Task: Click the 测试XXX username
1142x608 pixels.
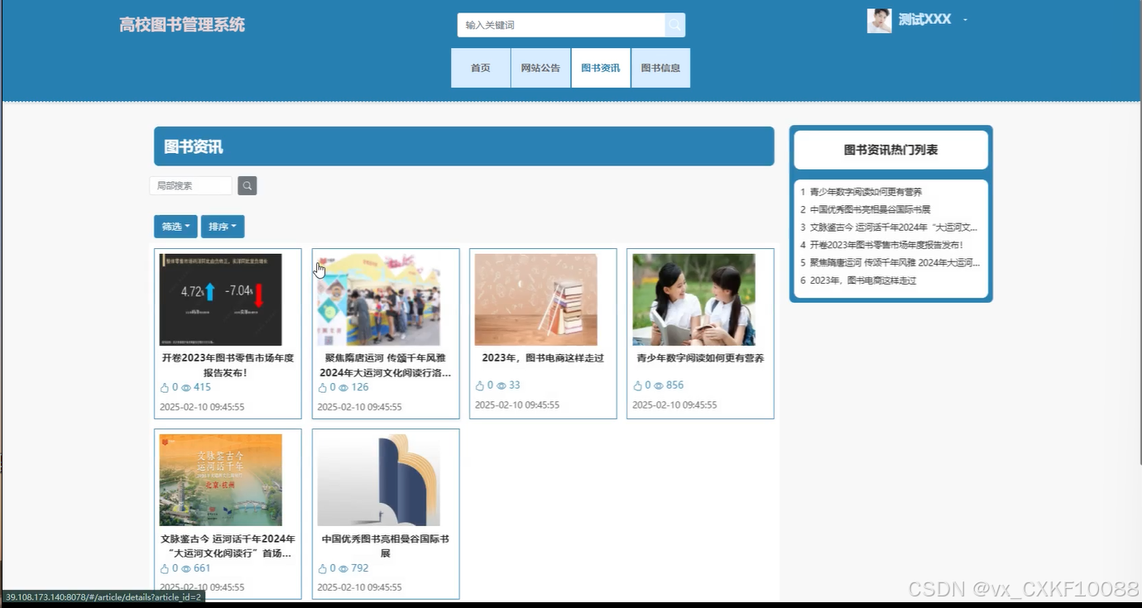Action: coord(924,20)
